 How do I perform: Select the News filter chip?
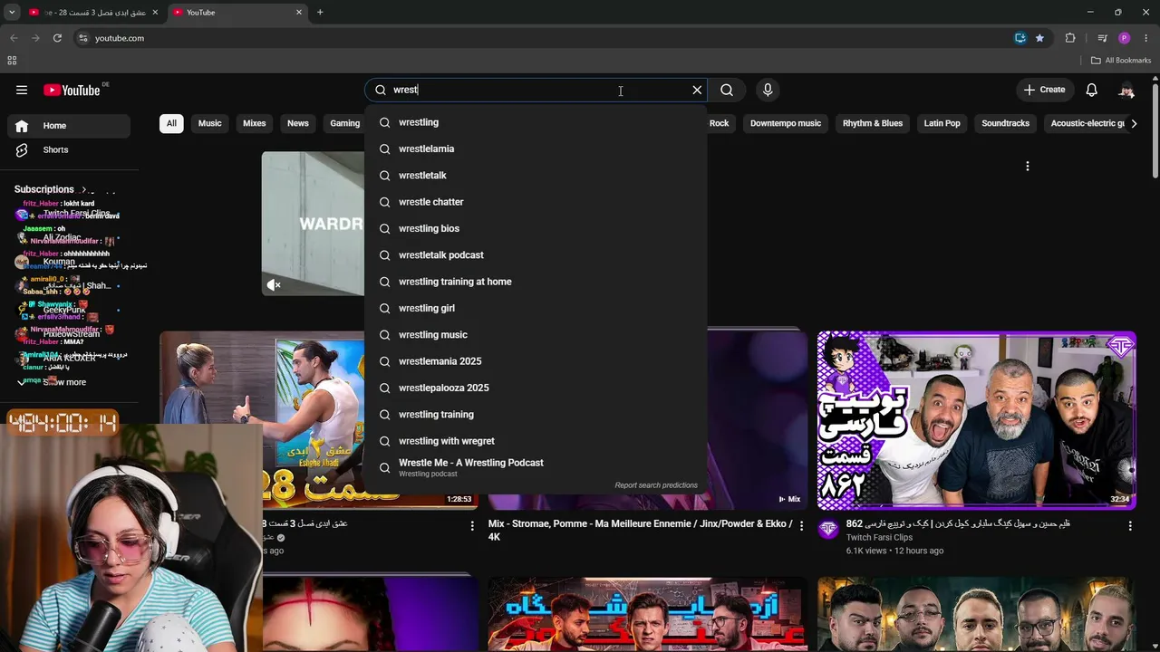[298, 123]
